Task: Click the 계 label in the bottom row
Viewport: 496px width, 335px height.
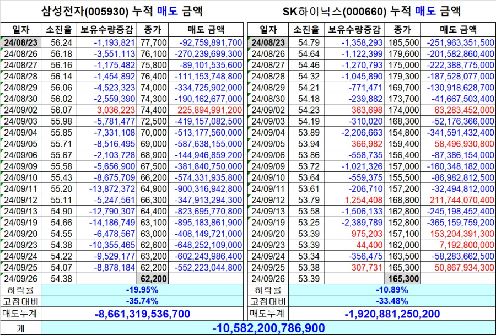Action: (x=20, y=328)
